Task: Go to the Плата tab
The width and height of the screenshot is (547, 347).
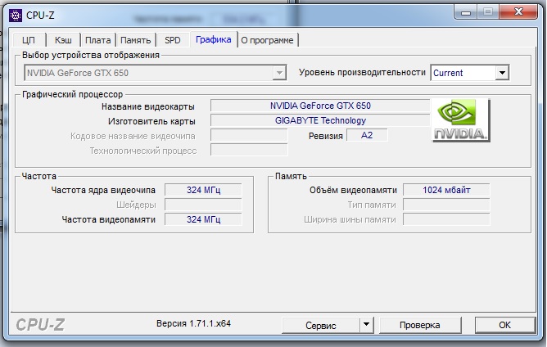Action: point(98,40)
